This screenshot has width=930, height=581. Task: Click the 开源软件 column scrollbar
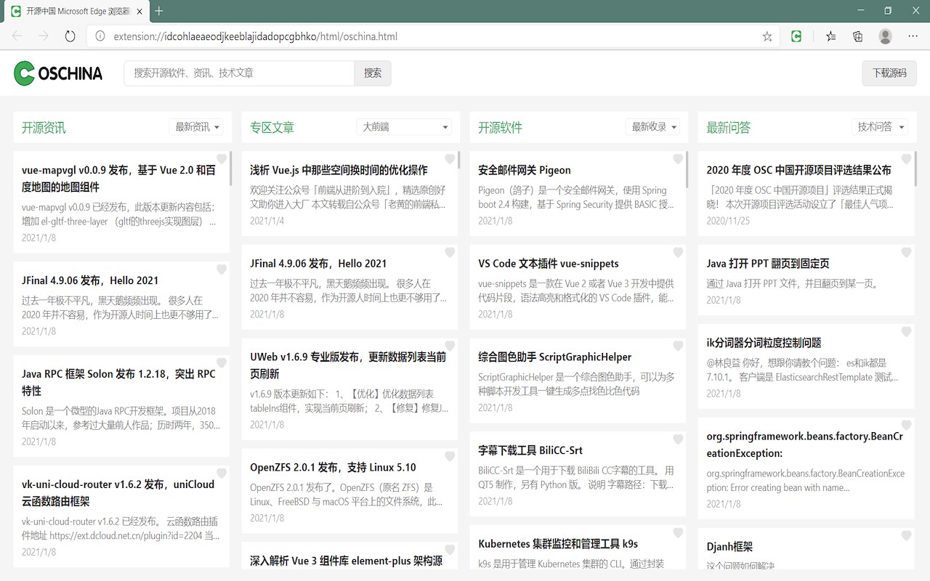coord(687,168)
